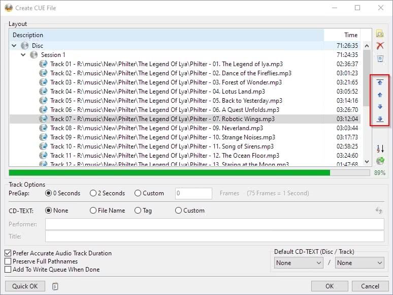Click the OK button
393x295 pixels.
coord(330,286)
